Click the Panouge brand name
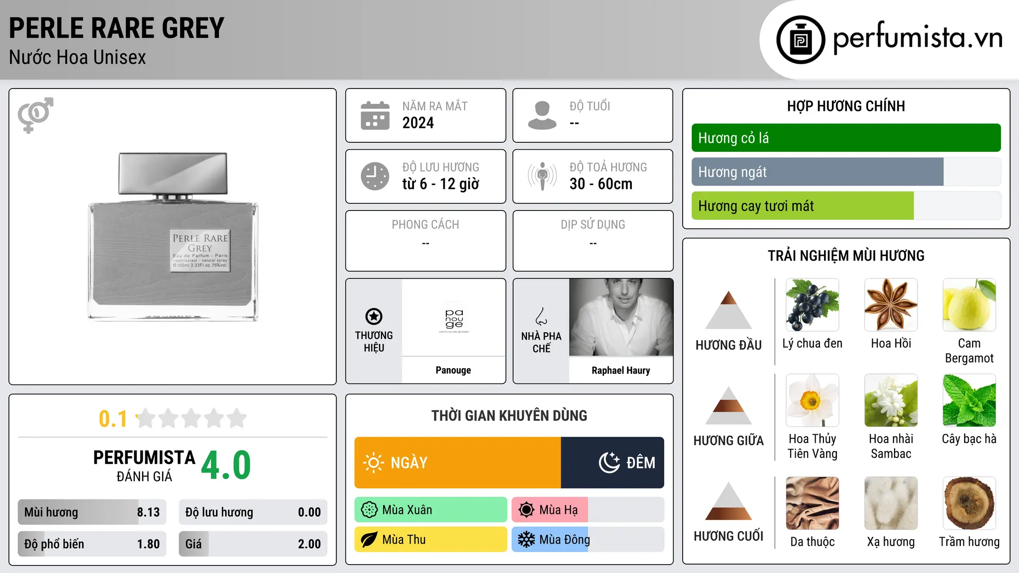This screenshot has width=1019, height=573. [453, 370]
